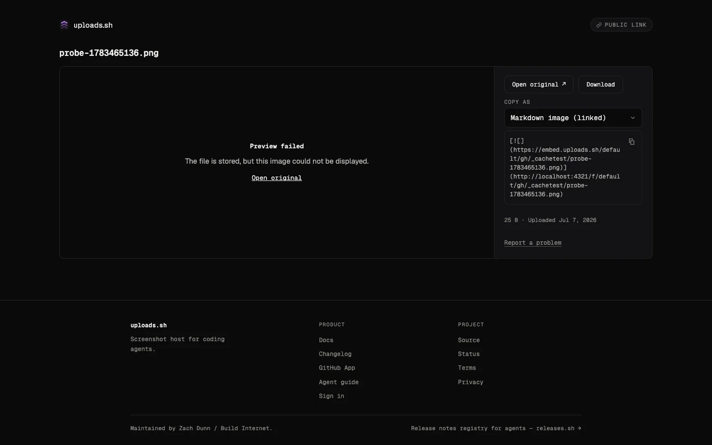Click the Preview failed heading
The image size is (712, 445).
[x=277, y=146]
